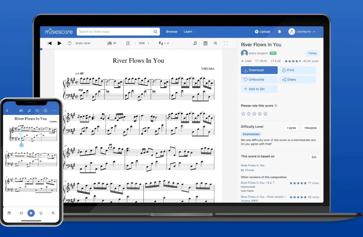Tap the skip to start button on phone
The width and height of the screenshot is (363, 237).
pos(21,213)
